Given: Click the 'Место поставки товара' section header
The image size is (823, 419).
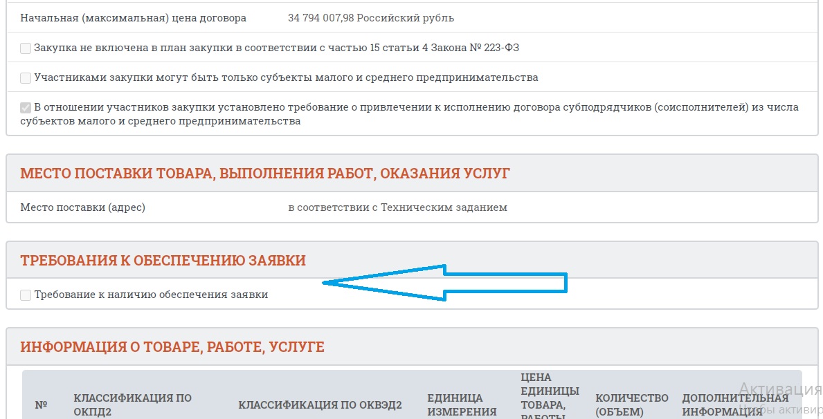Looking at the screenshot, I should click(x=265, y=173).
